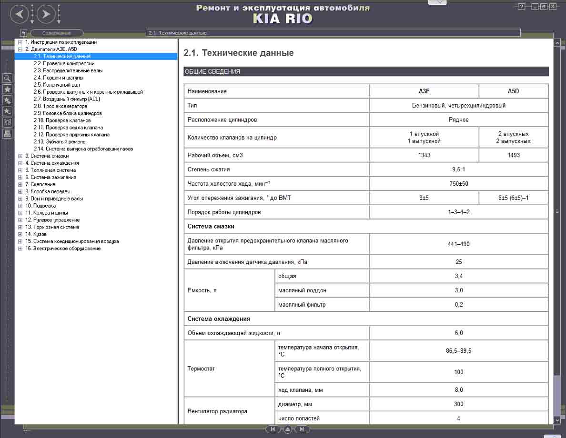The image size is (566, 438).
Task: Go back with the left arrow button
Action: pyautogui.click(x=19, y=14)
